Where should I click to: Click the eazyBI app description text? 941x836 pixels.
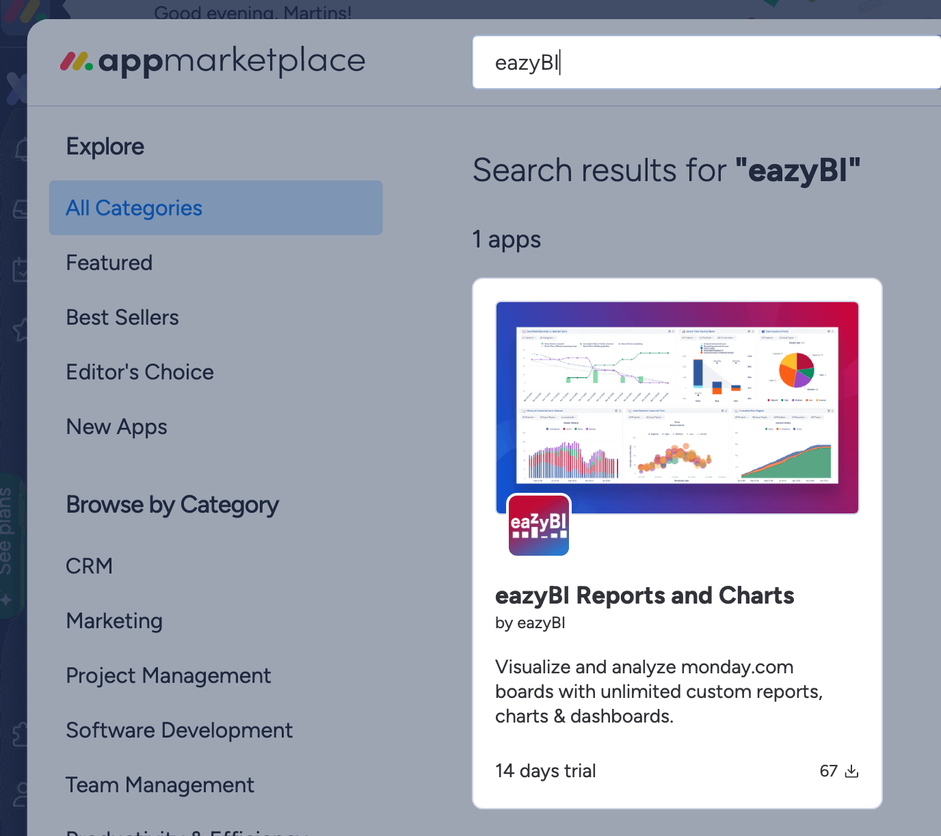659,691
